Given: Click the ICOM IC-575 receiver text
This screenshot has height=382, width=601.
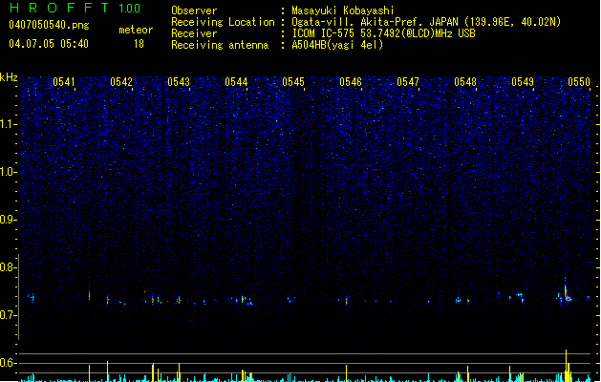Looking at the screenshot, I should pyautogui.click(x=383, y=33).
